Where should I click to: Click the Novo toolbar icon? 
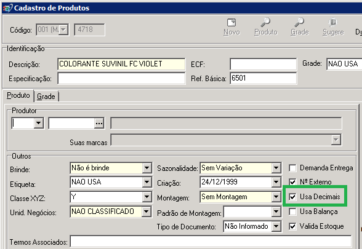click(x=231, y=23)
